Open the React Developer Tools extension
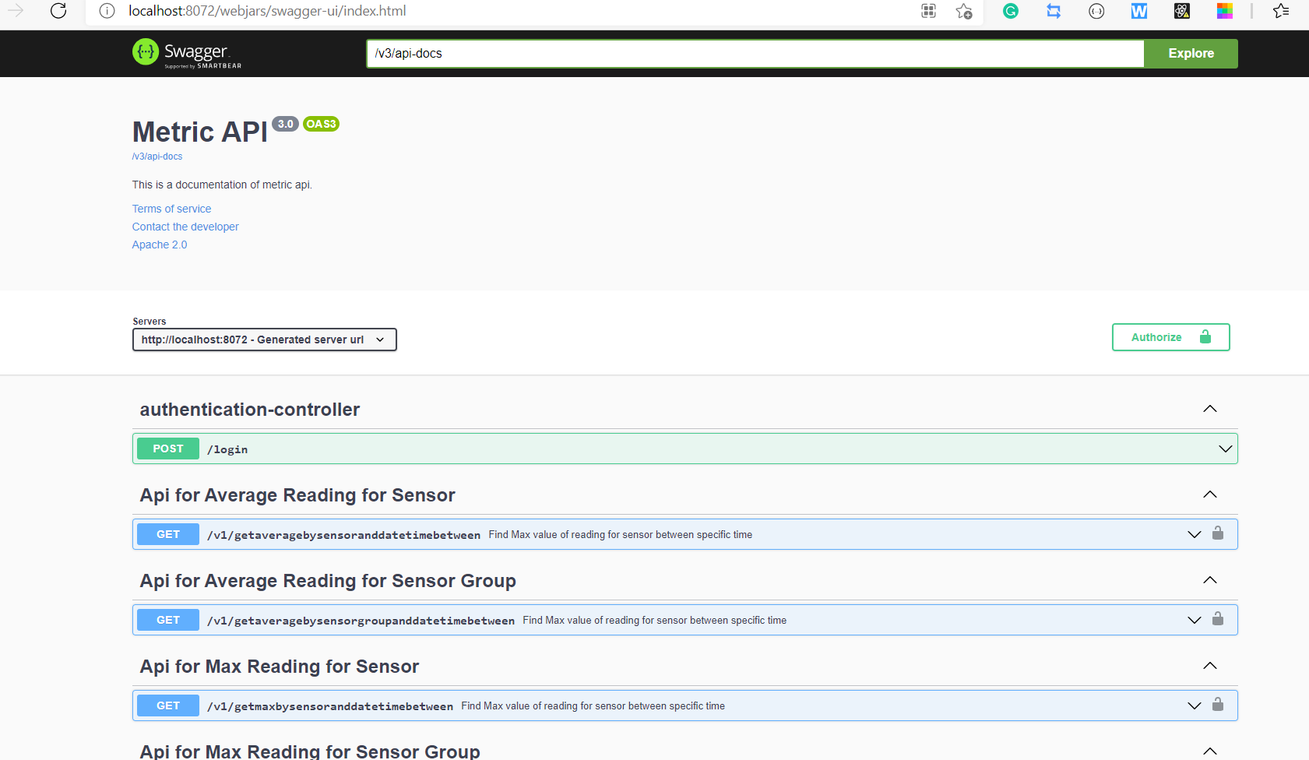 1181,12
